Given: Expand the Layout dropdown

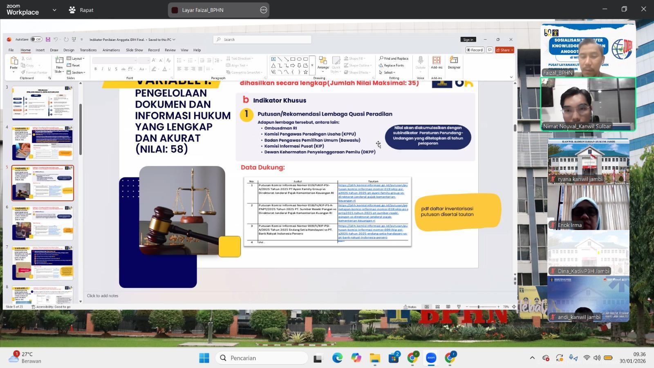Looking at the screenshot, I should 76,58.
